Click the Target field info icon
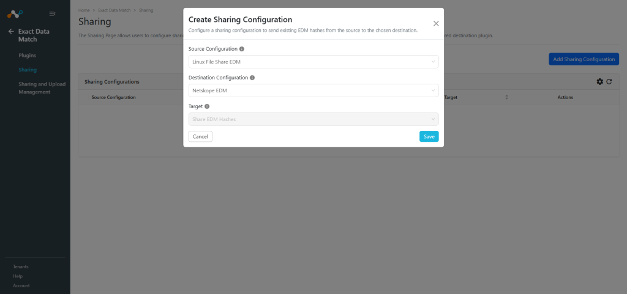Viewport: 627px width, 294px height. click(x=207, y=106)
